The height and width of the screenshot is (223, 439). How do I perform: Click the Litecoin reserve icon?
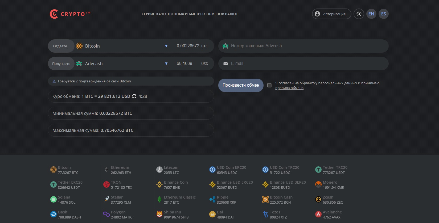[x=159, y=170]
